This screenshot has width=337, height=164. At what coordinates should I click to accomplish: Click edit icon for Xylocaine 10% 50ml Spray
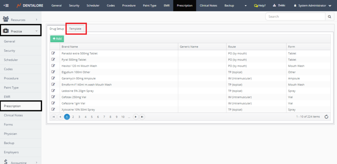click(x=53, y=109)
